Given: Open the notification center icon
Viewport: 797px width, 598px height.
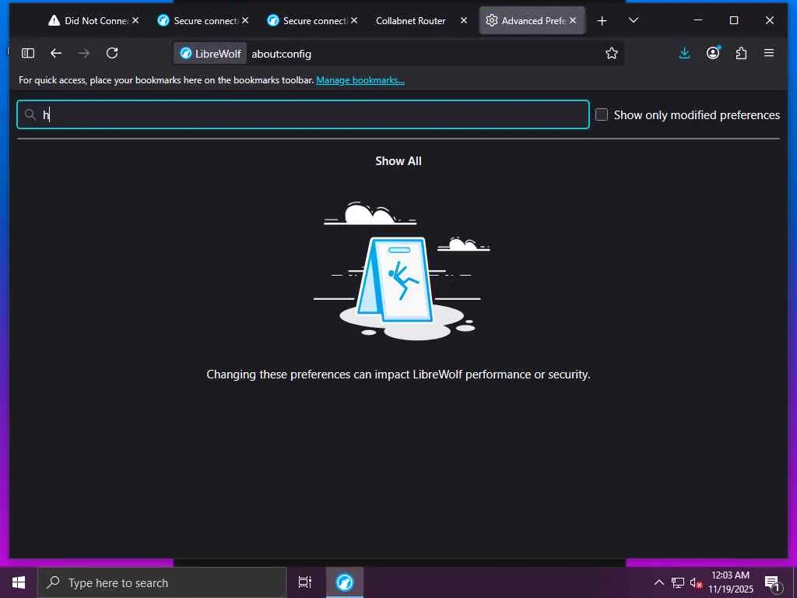Looking at the screenshot, I should (772, 582).
